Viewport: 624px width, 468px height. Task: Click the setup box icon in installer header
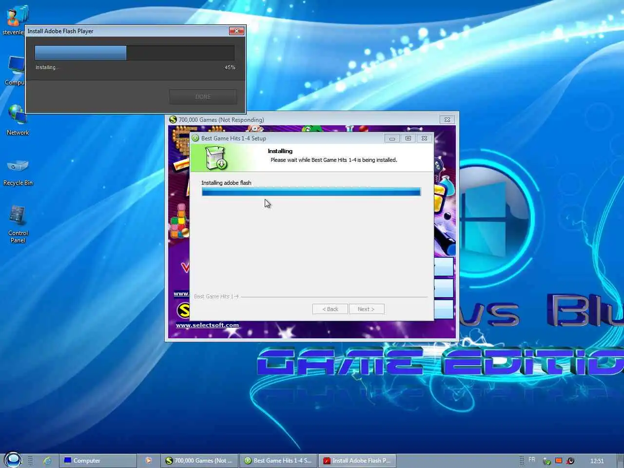click(x=215, y=158)
